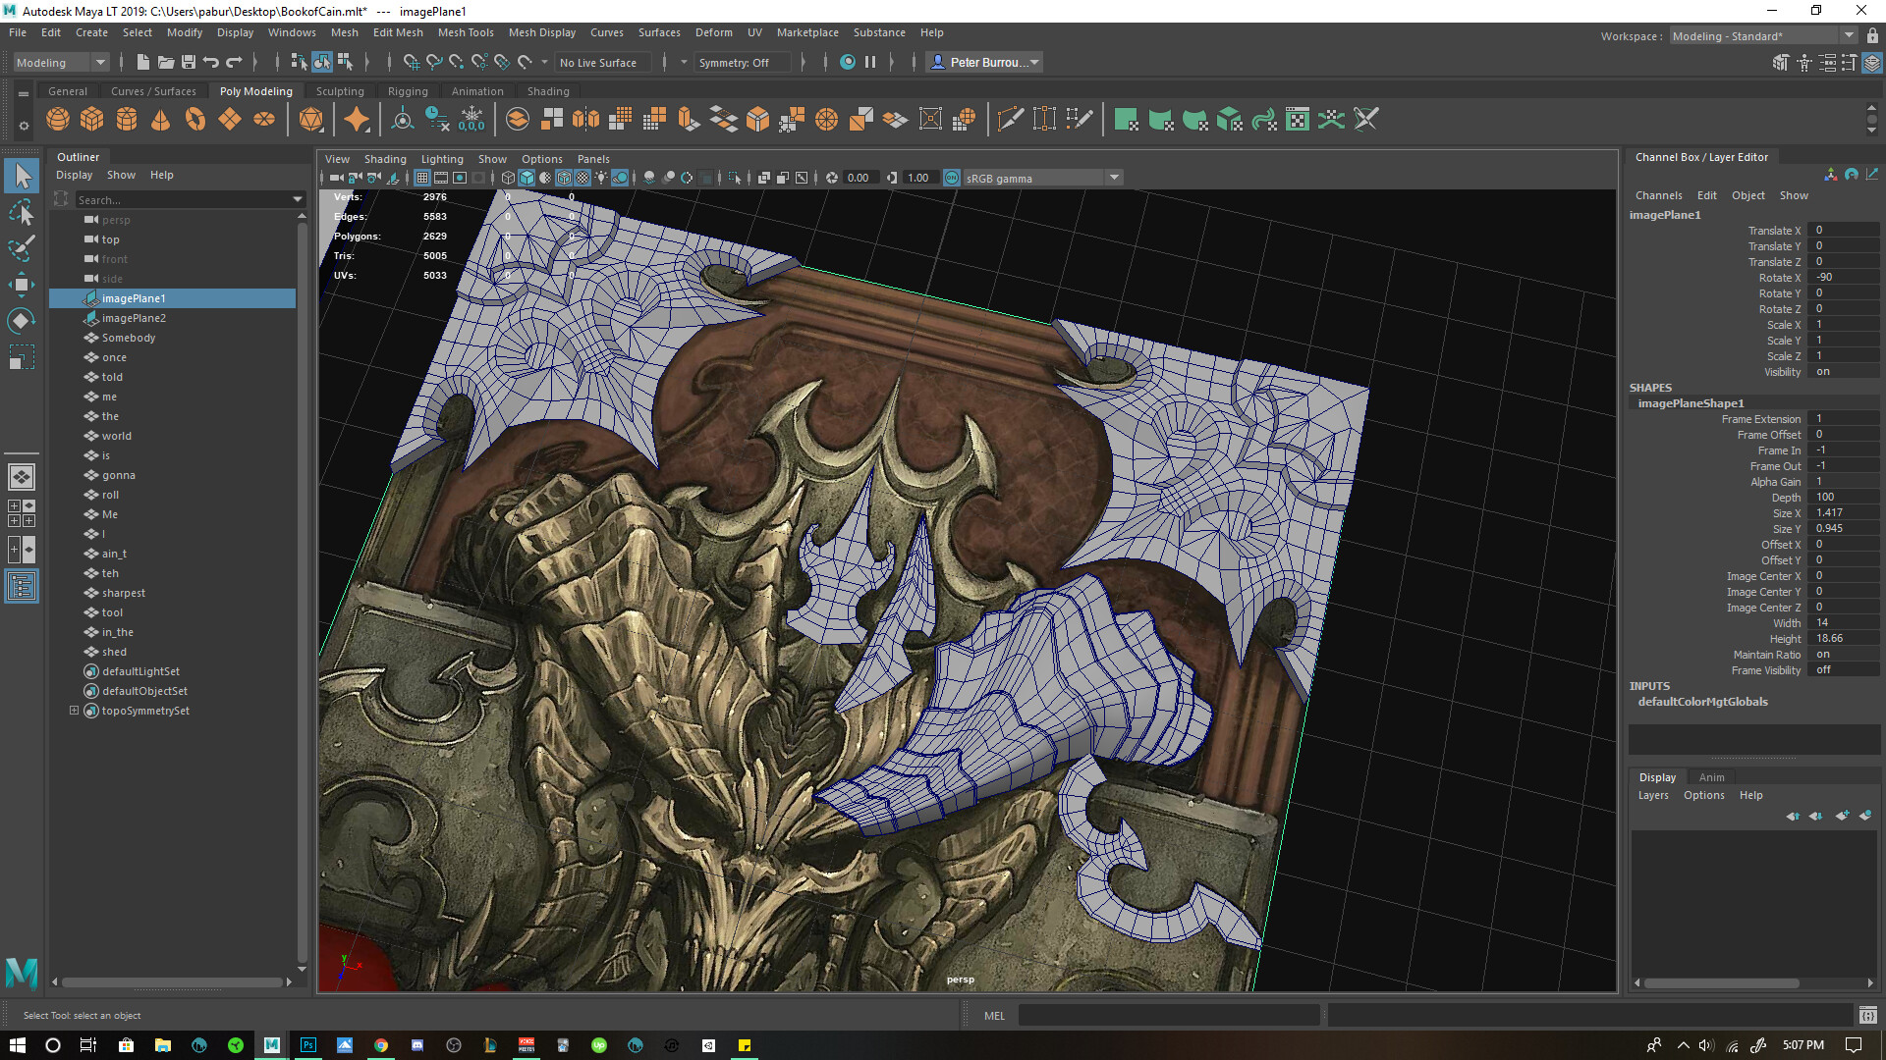
Task: Switch to the Curves / Surfaces shelf tab
Action: point(153,91)
